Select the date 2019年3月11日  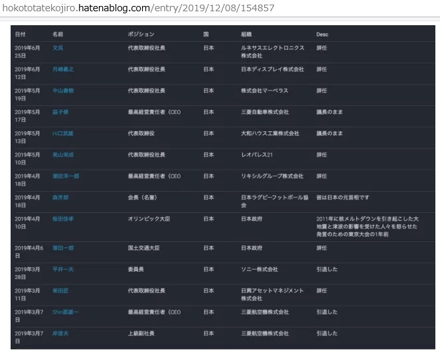27,294
